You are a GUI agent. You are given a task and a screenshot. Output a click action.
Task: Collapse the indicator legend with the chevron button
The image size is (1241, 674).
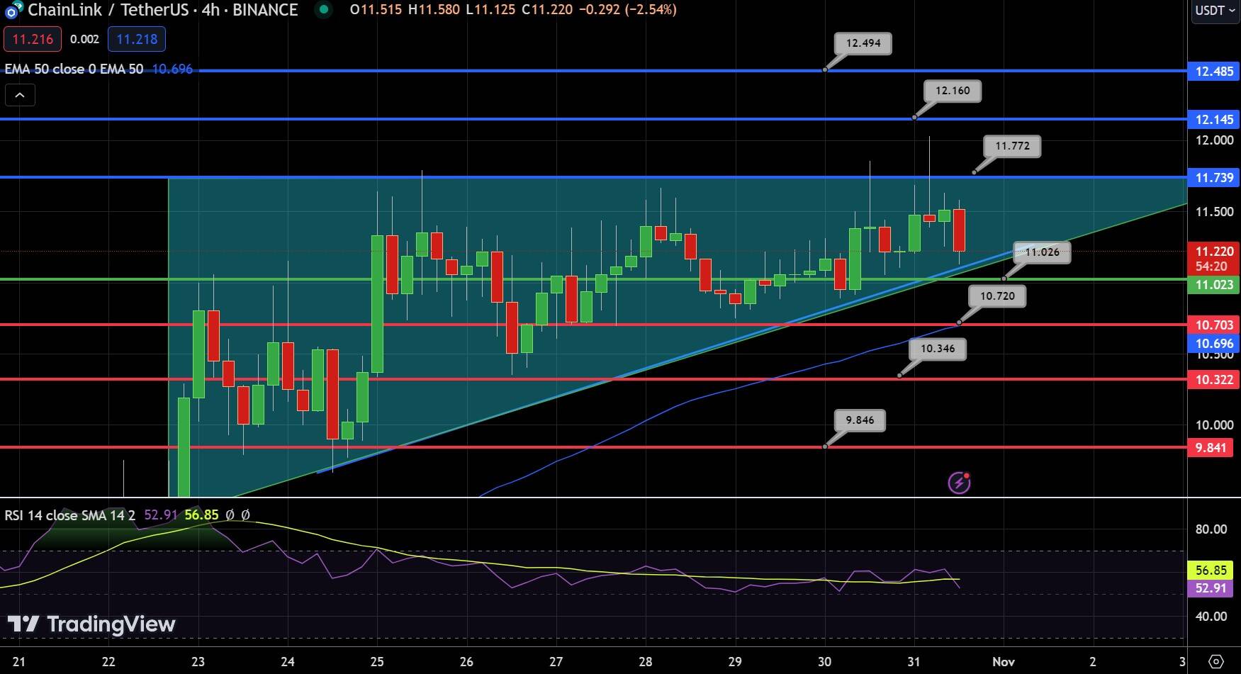tap(20, 95)
